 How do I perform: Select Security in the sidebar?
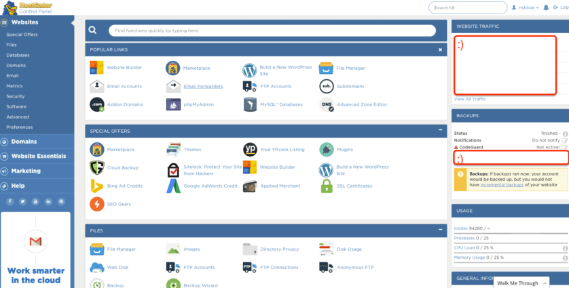pos(15,96)
